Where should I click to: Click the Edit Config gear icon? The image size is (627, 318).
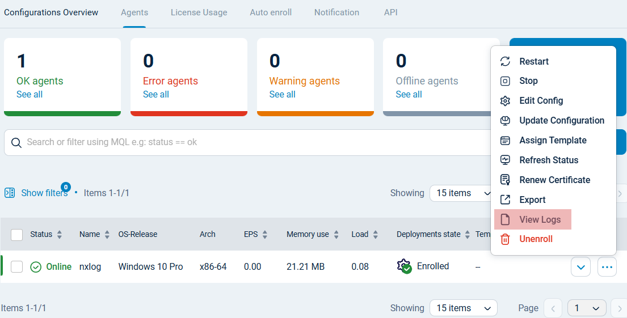click(x=505, y=101)
